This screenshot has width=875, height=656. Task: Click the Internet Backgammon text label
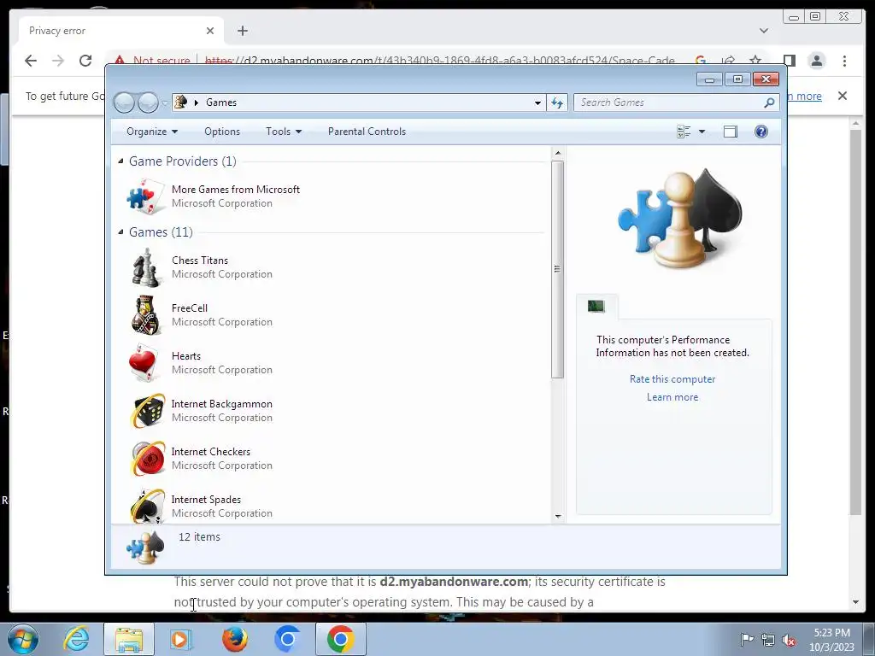(x=221, y=404)
